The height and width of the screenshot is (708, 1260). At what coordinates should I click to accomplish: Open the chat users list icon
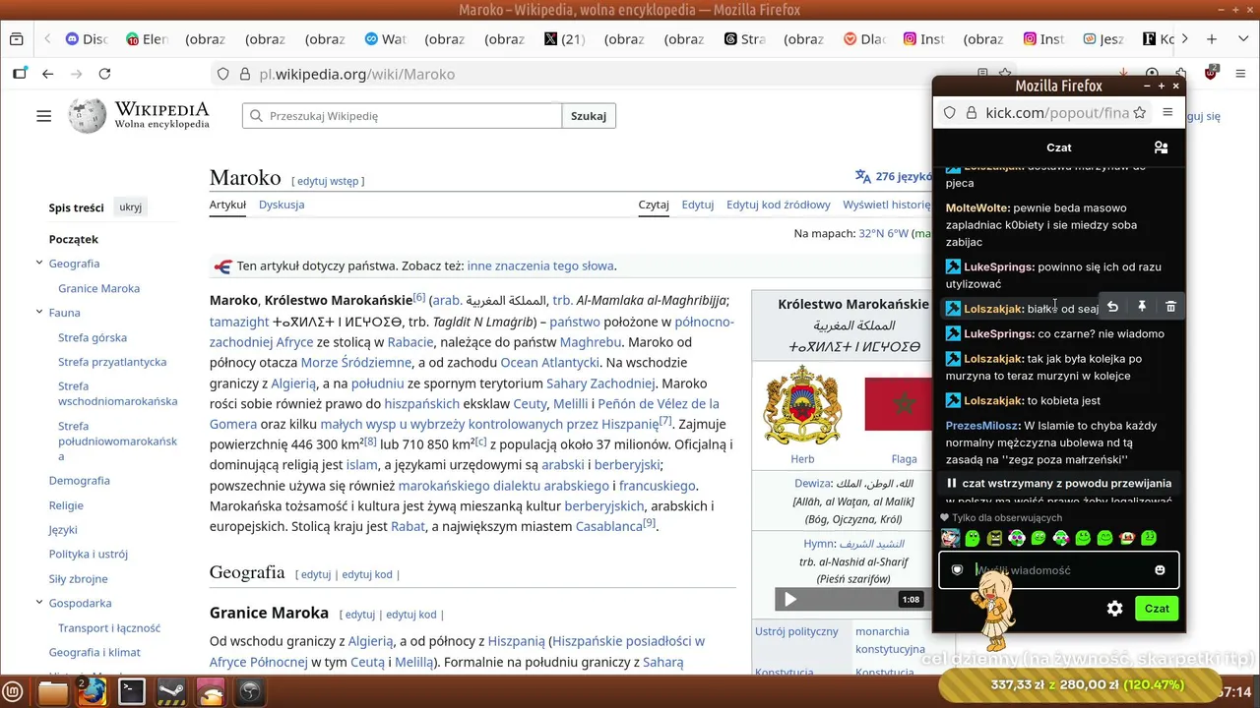(1161, 147)
